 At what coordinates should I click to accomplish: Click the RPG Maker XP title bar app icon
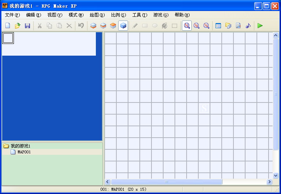pyautogui.click(x=5, y=6)
